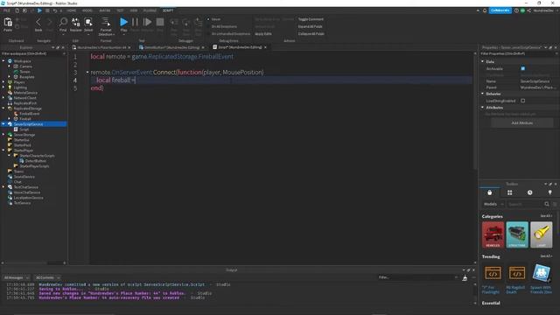The width and height of the screenshot is (560, 315).
Task: Click Collapse All Folds action
Action: pos(311,34)
